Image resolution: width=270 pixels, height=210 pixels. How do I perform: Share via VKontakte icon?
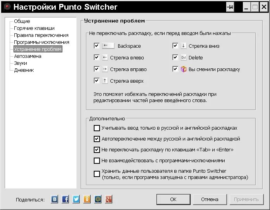[x=54, y=199]
